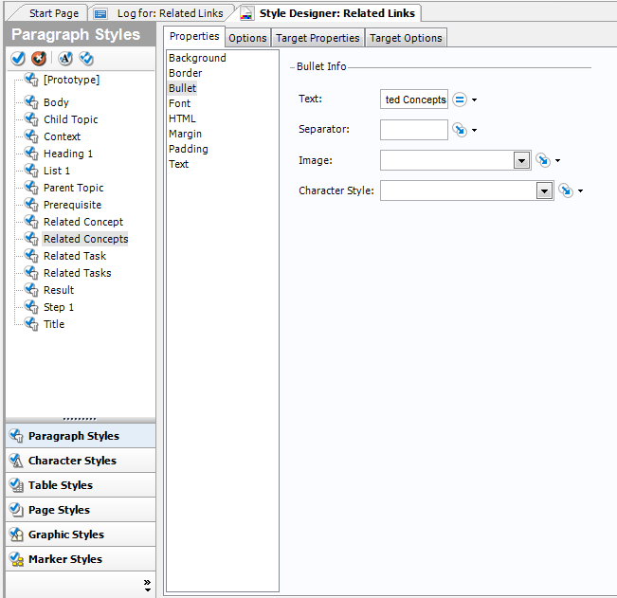Click inheritance icon next to Separator field
The width and height of the screenshot is (617, 598).
click(460, 130)
